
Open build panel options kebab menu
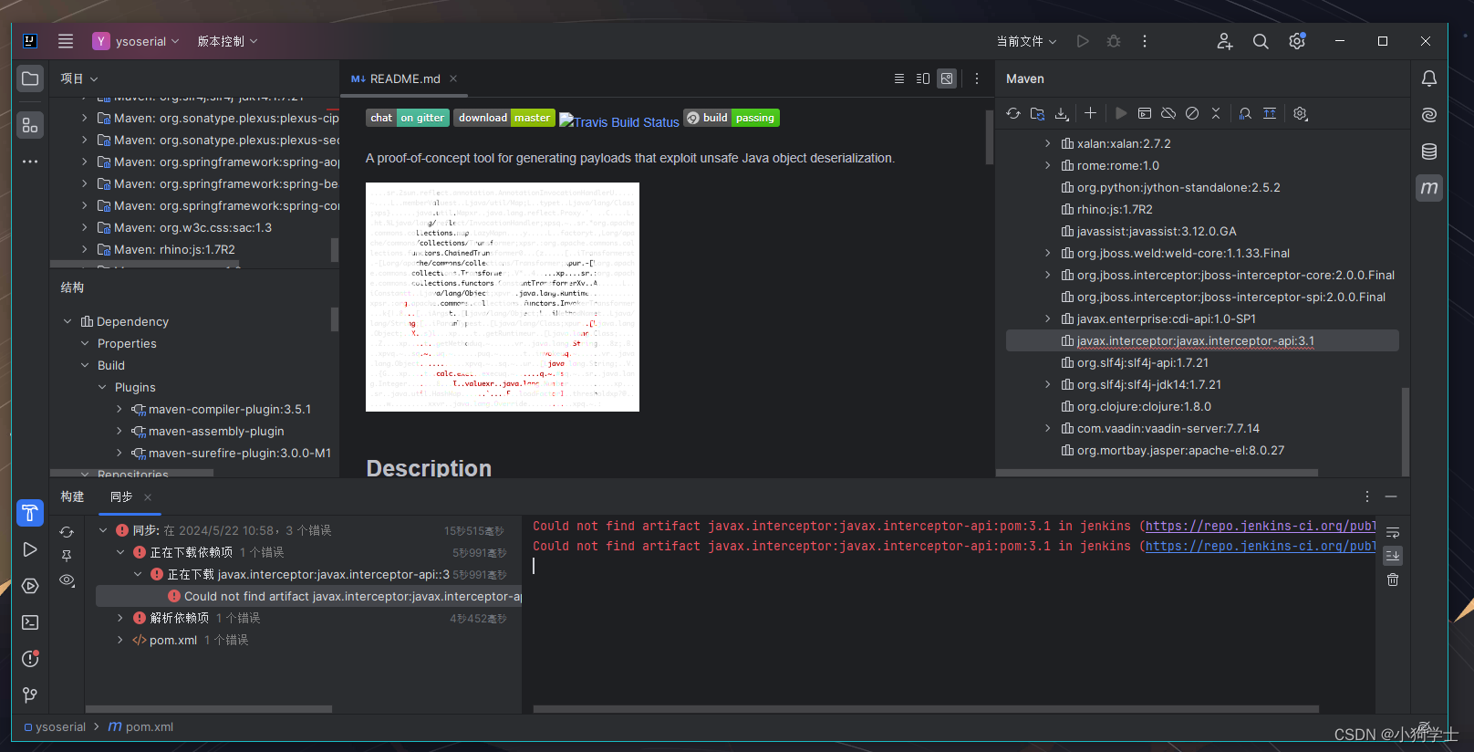click(x=1366, y=496)
